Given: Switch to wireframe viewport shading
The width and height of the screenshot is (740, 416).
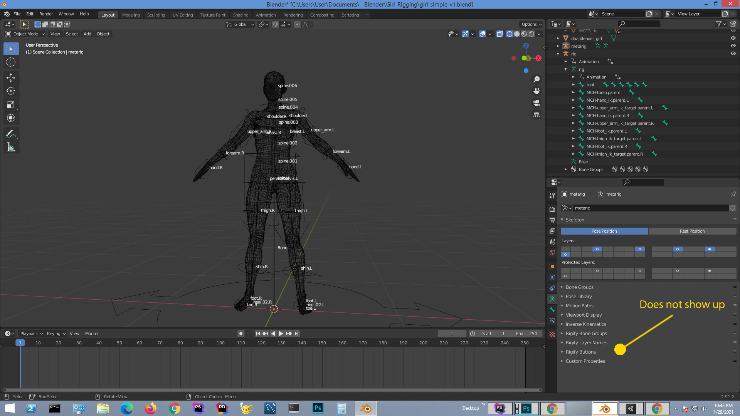Looking at the screenshot, I should (x=510, y=34).
